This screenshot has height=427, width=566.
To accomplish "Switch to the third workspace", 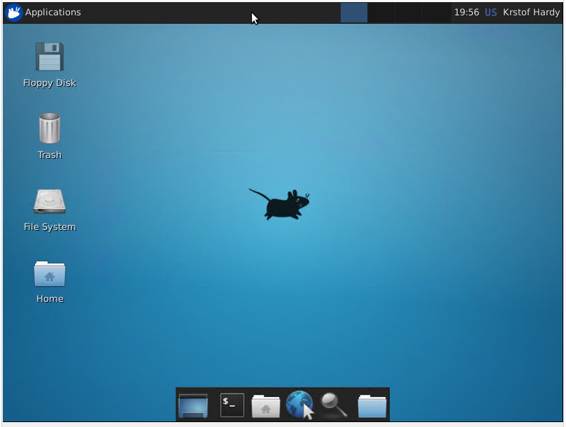I will 409,13.
